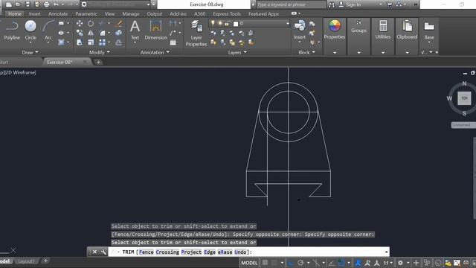Switch to the Annotate ribbon tab
Image resolution: width=476 pixels, height=268 pixels.
[58, 13]
